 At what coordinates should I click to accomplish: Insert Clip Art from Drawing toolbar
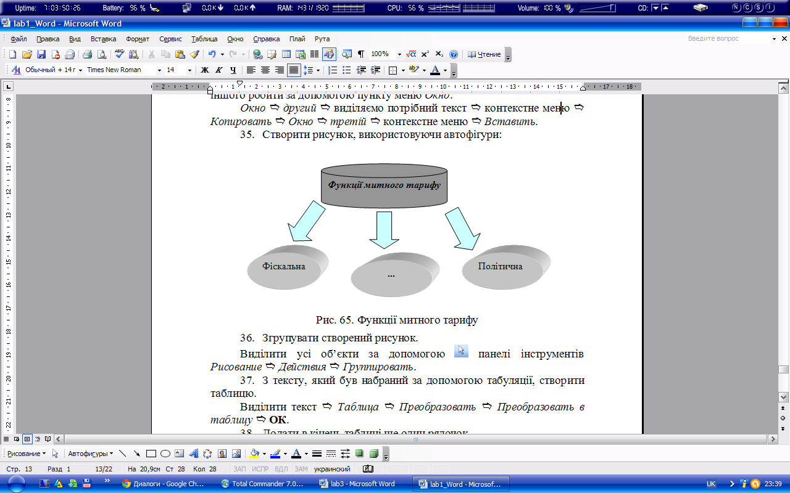(x=222, y=454)
